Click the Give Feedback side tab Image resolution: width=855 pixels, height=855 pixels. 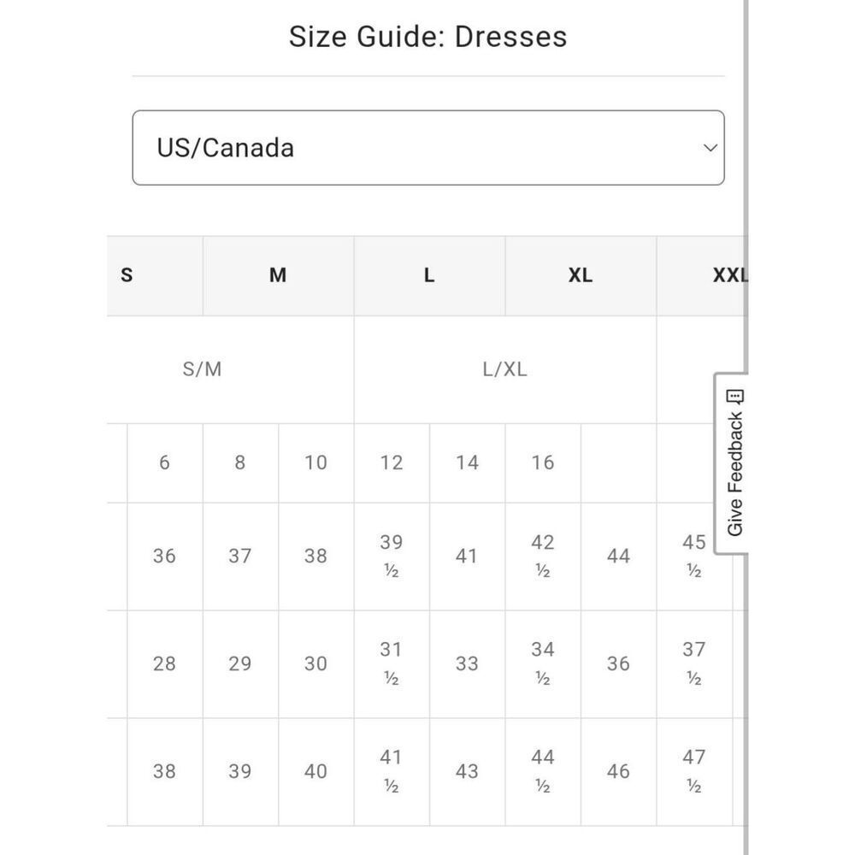pos(732,463)
